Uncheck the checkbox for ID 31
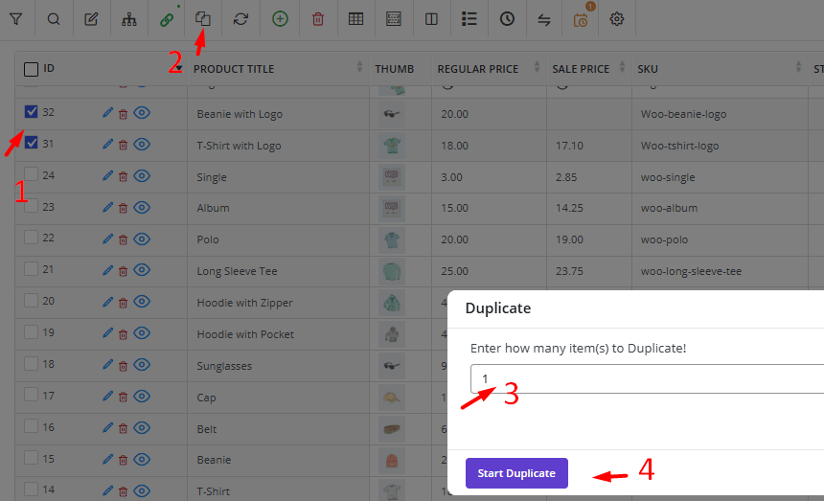This screenshot has height=501, width=824. (31, 143)
